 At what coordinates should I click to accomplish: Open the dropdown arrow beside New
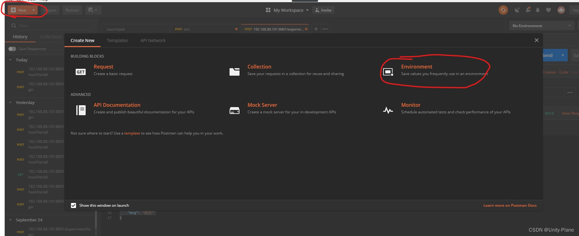33,10
